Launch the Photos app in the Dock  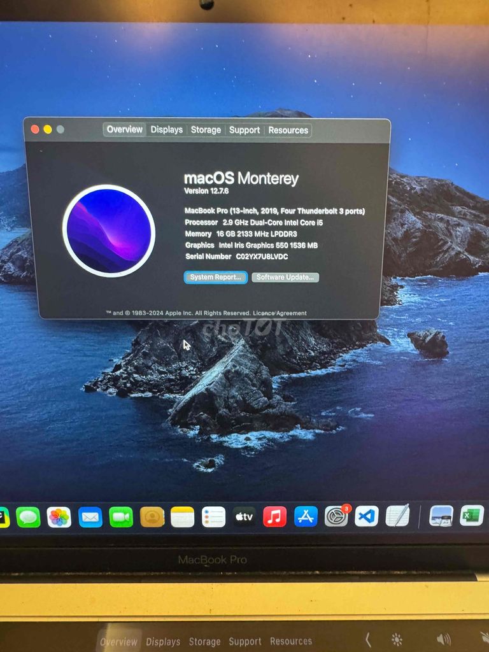tap(59, 517)
